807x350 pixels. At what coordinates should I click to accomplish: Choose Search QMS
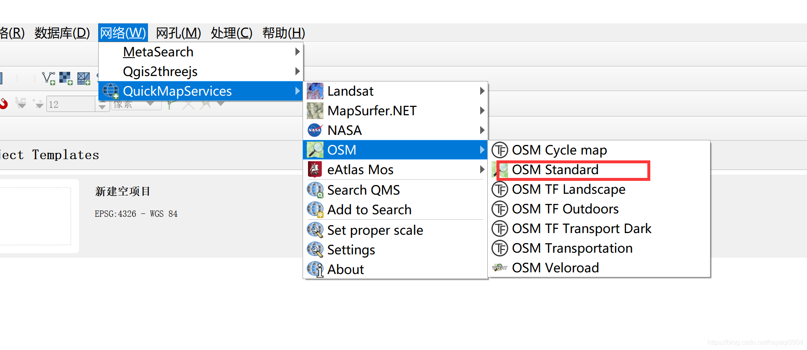(x=395, y=190)
